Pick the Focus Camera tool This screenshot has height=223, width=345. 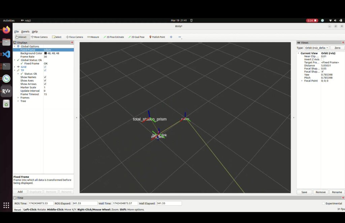tap(74, 37)
